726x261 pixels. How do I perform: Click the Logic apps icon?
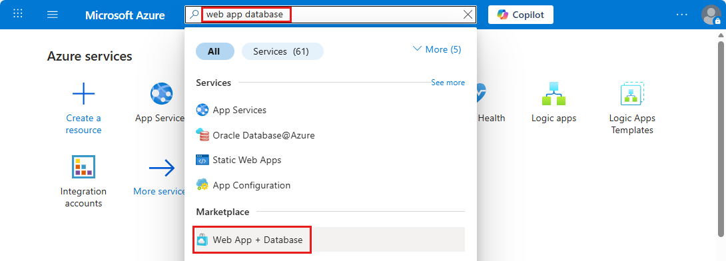pyautogui.click(x=553, y=93)
